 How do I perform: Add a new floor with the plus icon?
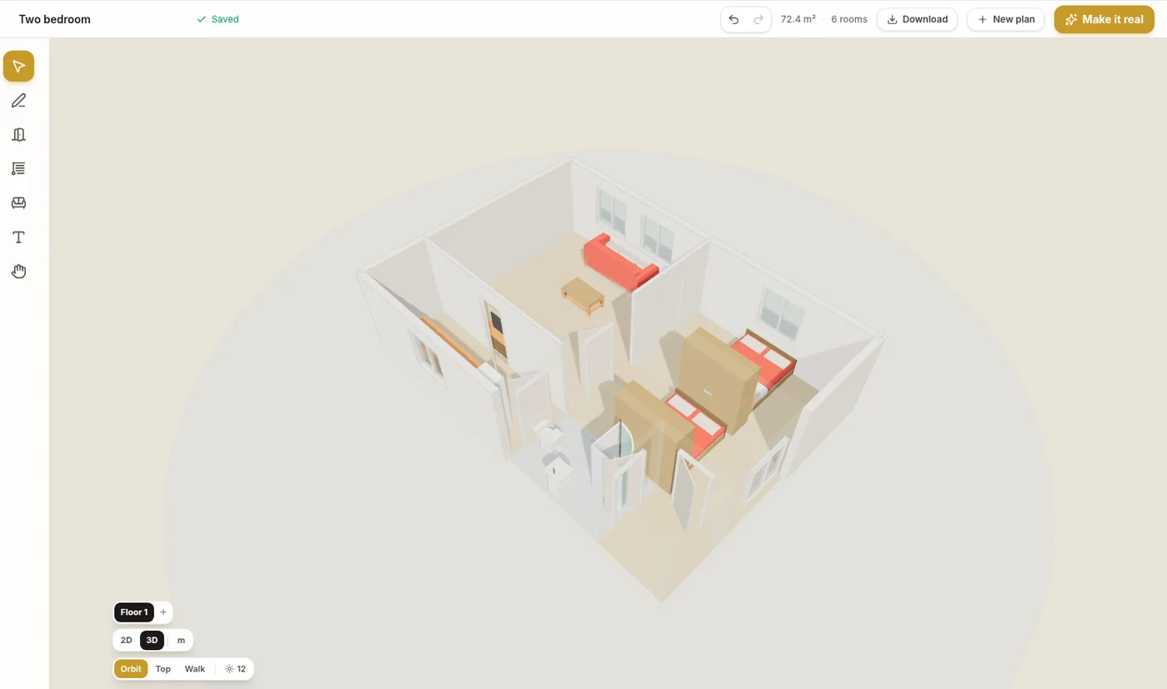click(163, 612)
